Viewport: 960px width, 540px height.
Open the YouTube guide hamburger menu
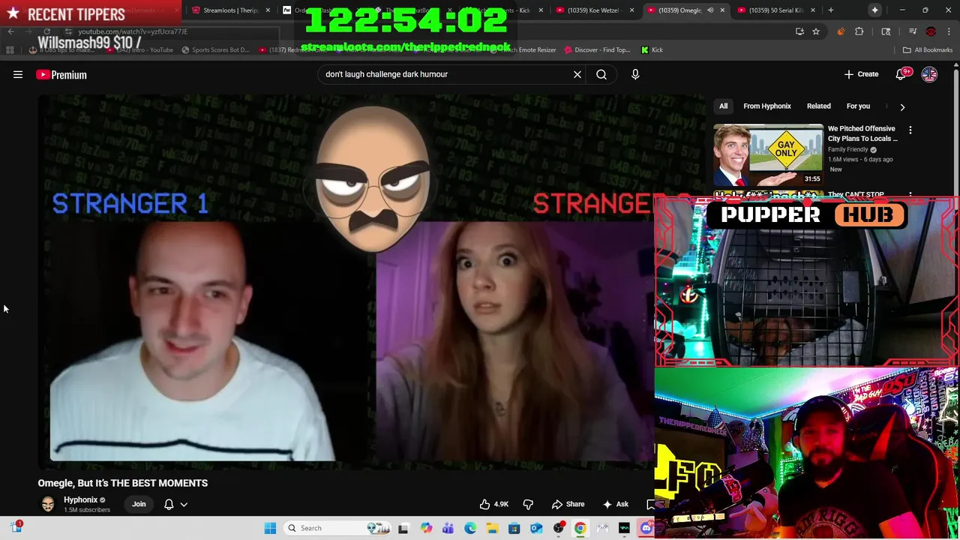click(18, 74)
